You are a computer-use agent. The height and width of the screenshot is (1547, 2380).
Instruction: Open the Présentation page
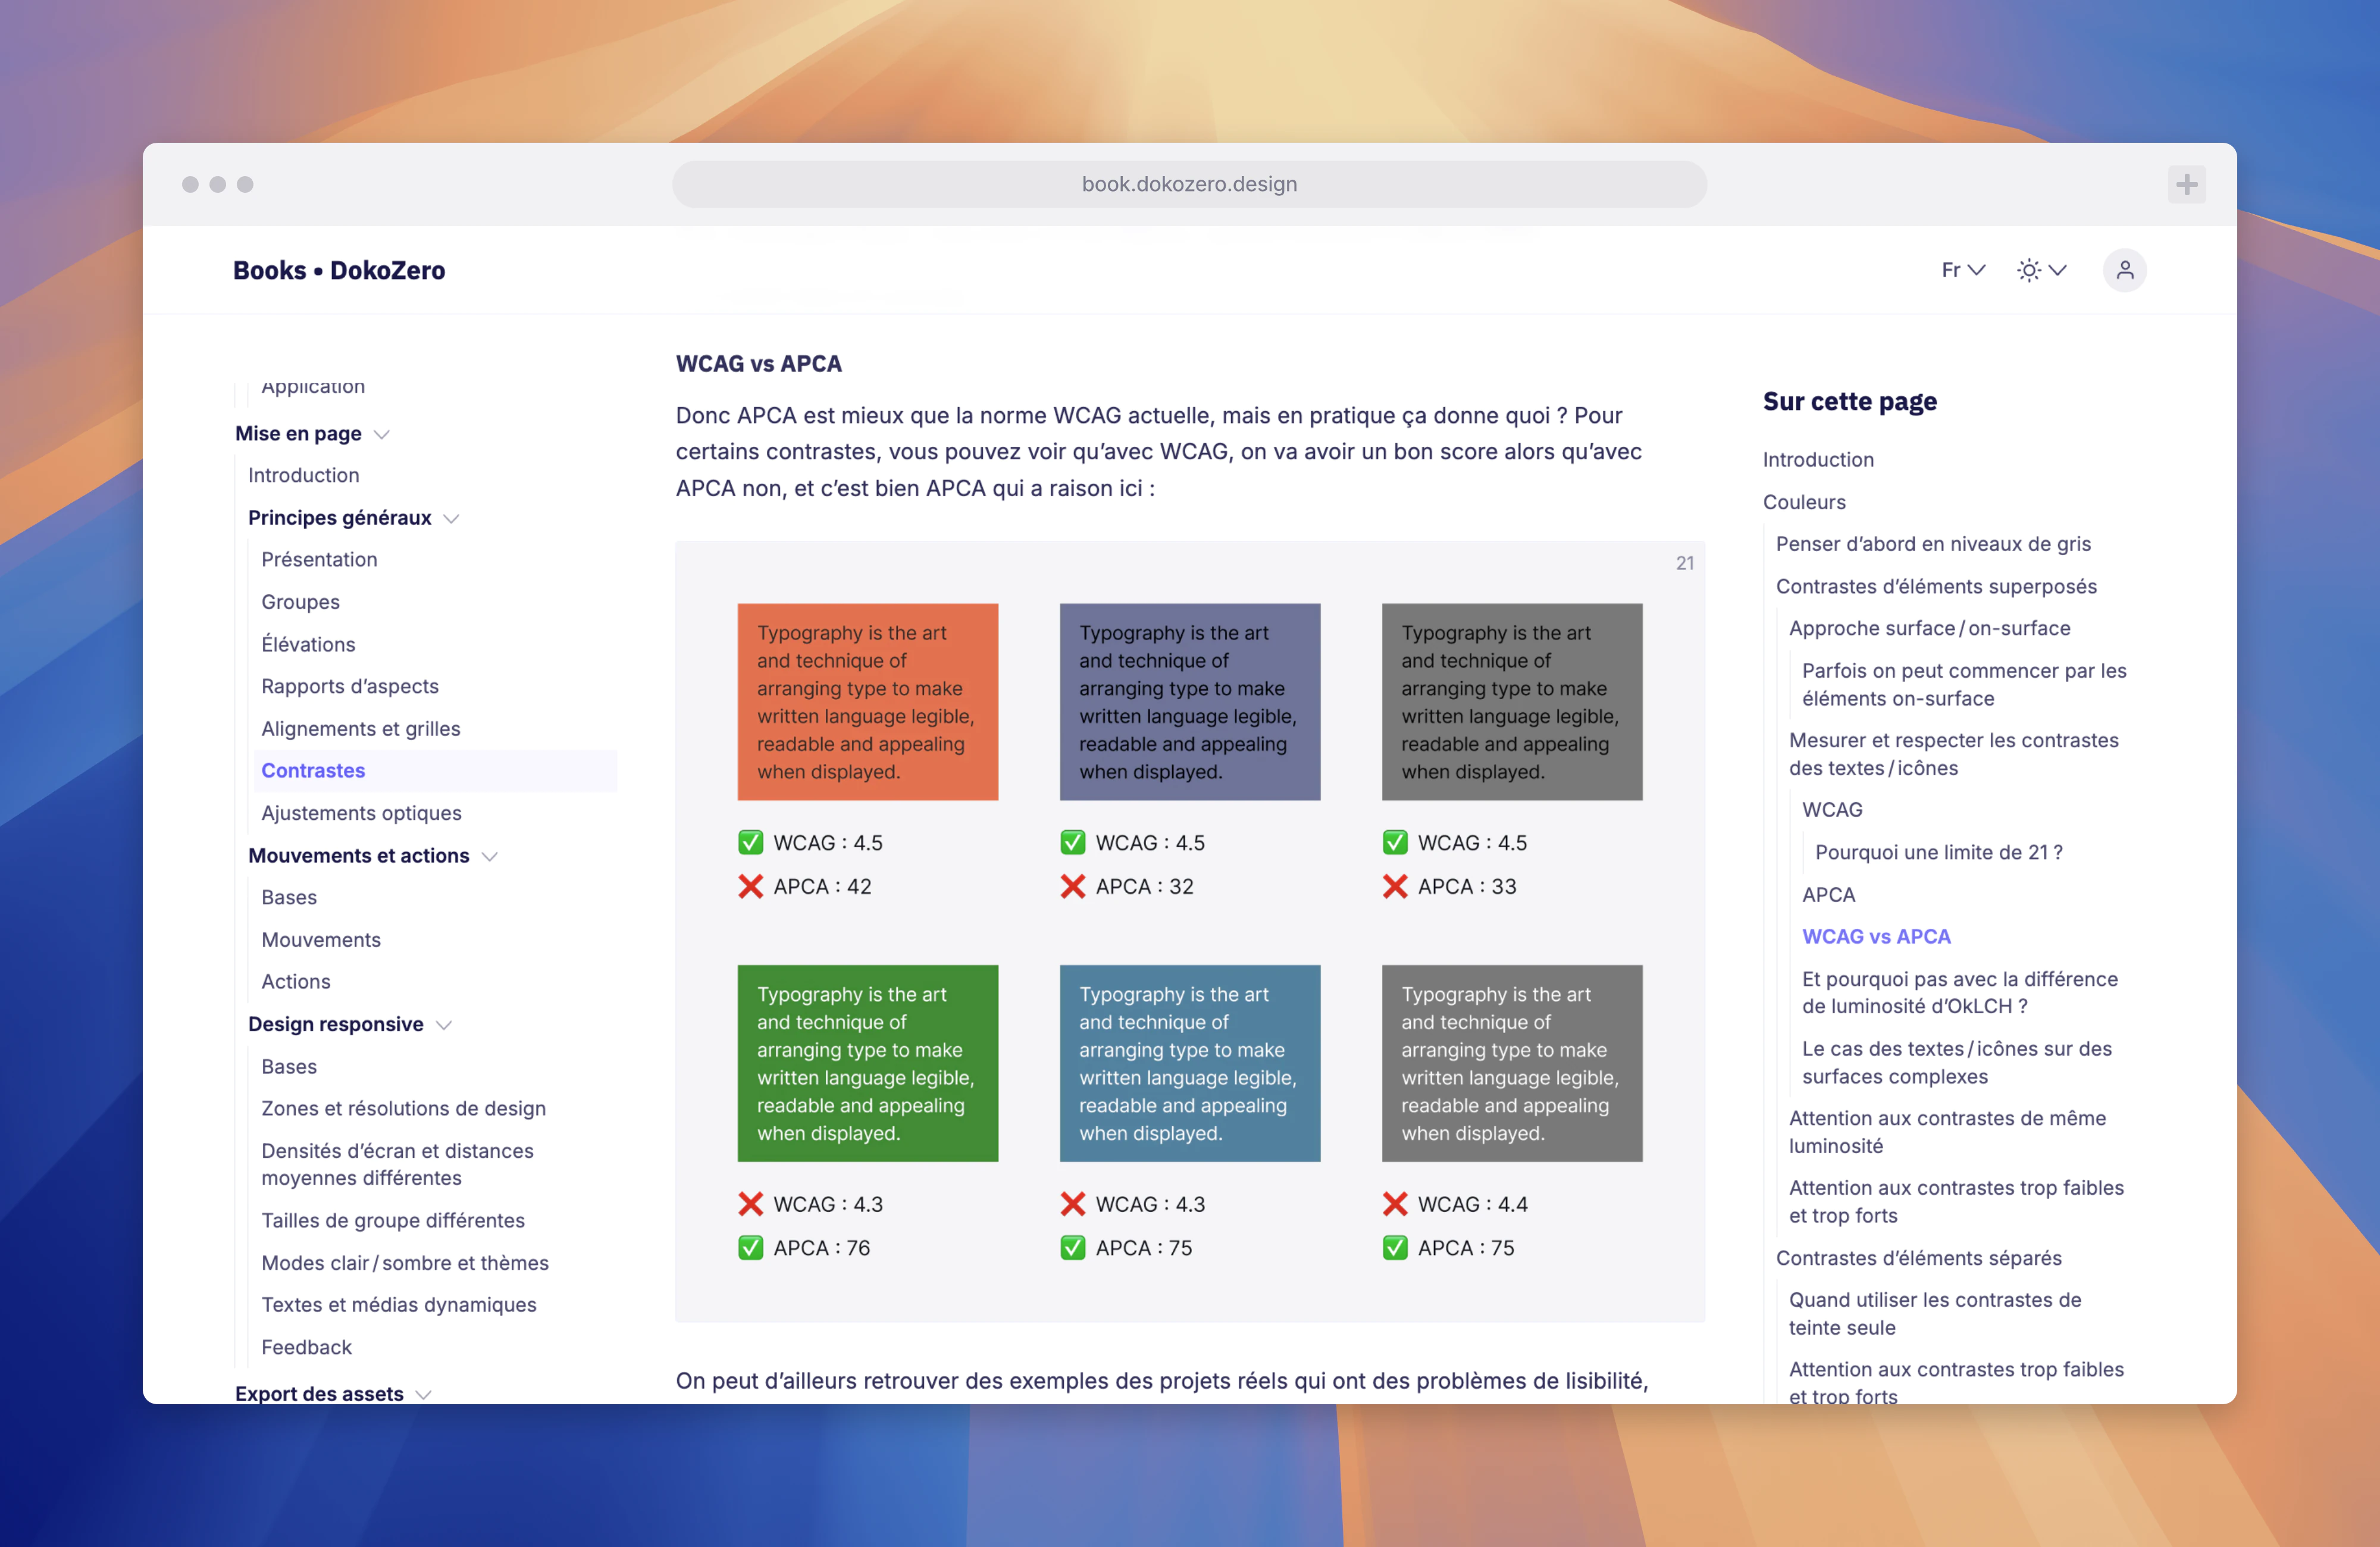click(319, 559)
